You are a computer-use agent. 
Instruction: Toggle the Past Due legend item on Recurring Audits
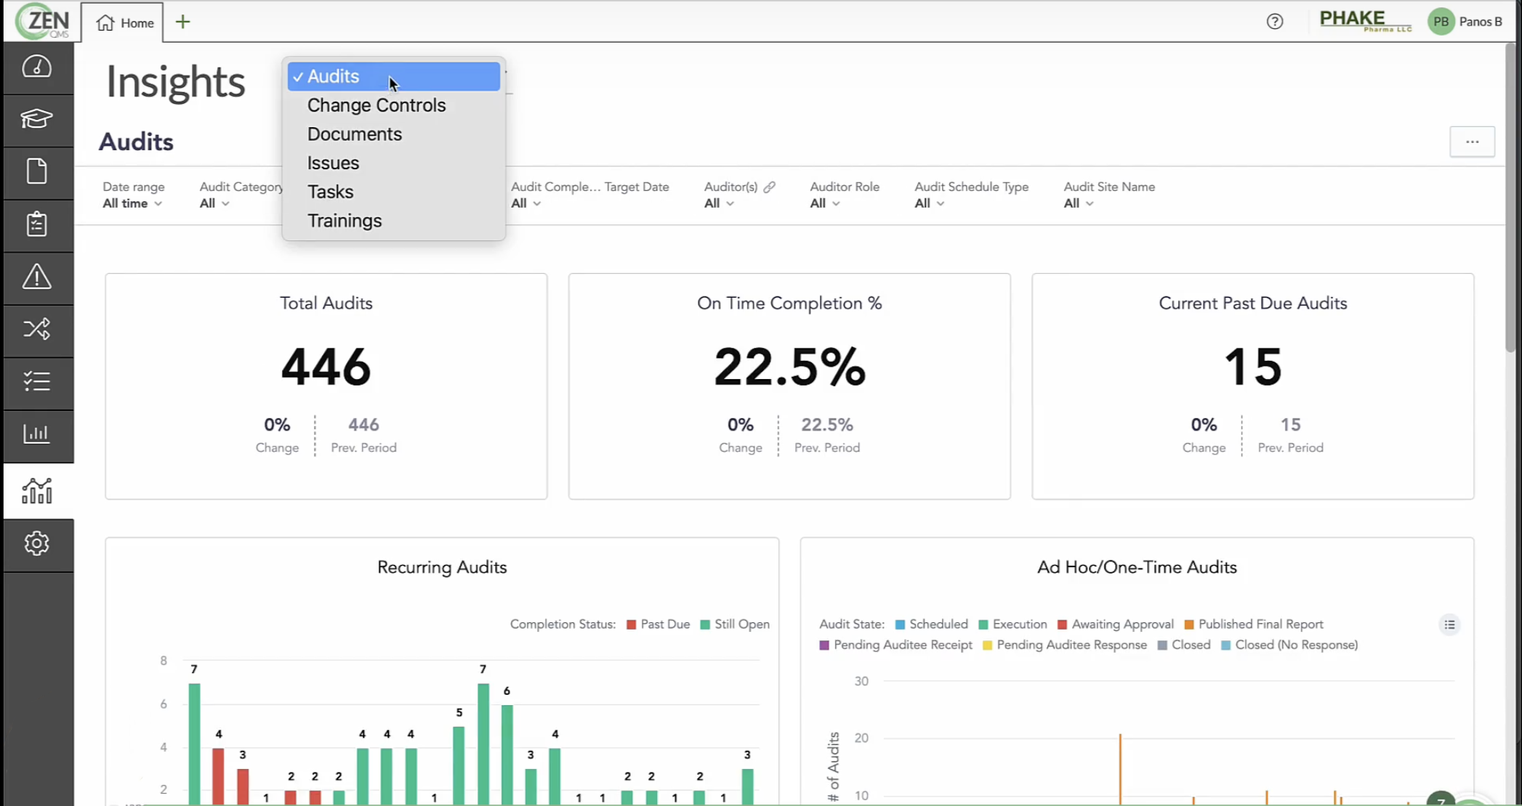click(x=658, y=624)
